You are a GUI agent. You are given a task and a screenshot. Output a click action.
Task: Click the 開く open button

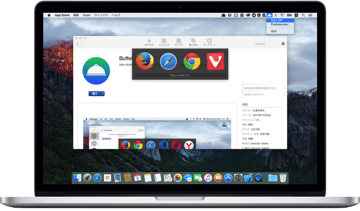click(95, 94)
